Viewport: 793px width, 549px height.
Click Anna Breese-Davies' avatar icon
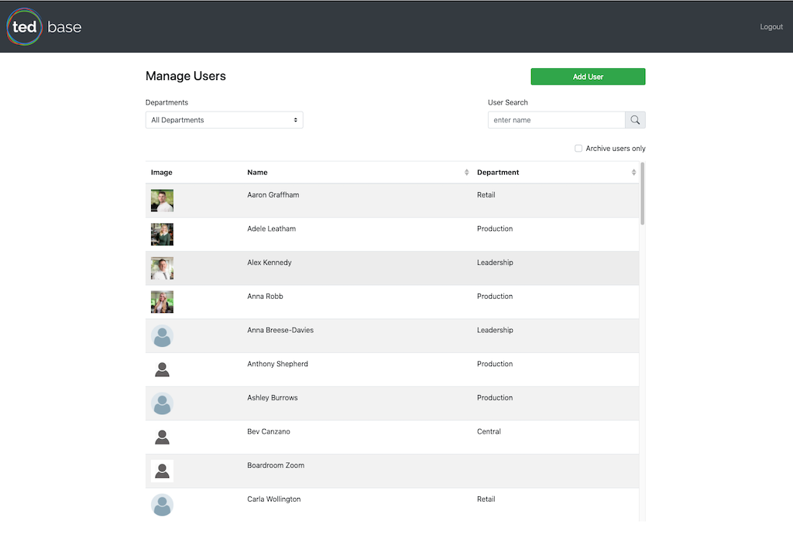tap(162, 336)
